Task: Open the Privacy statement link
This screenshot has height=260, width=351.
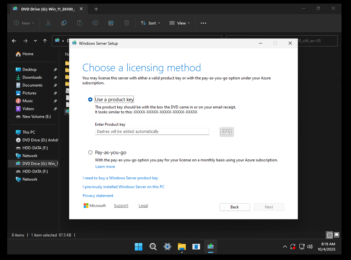Action: 98,196
